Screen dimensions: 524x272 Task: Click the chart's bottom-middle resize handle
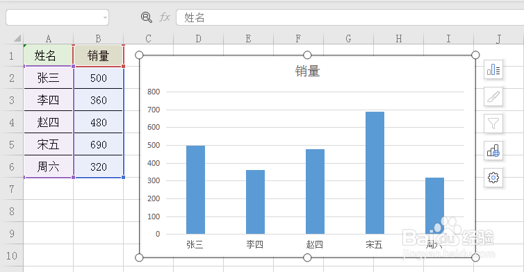tap(307, 257)
